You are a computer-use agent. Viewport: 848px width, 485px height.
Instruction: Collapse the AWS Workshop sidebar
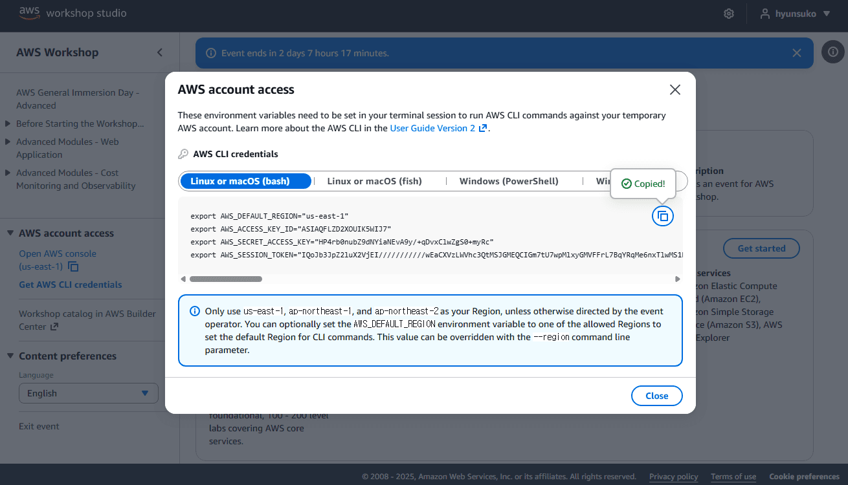coord(160,52)
